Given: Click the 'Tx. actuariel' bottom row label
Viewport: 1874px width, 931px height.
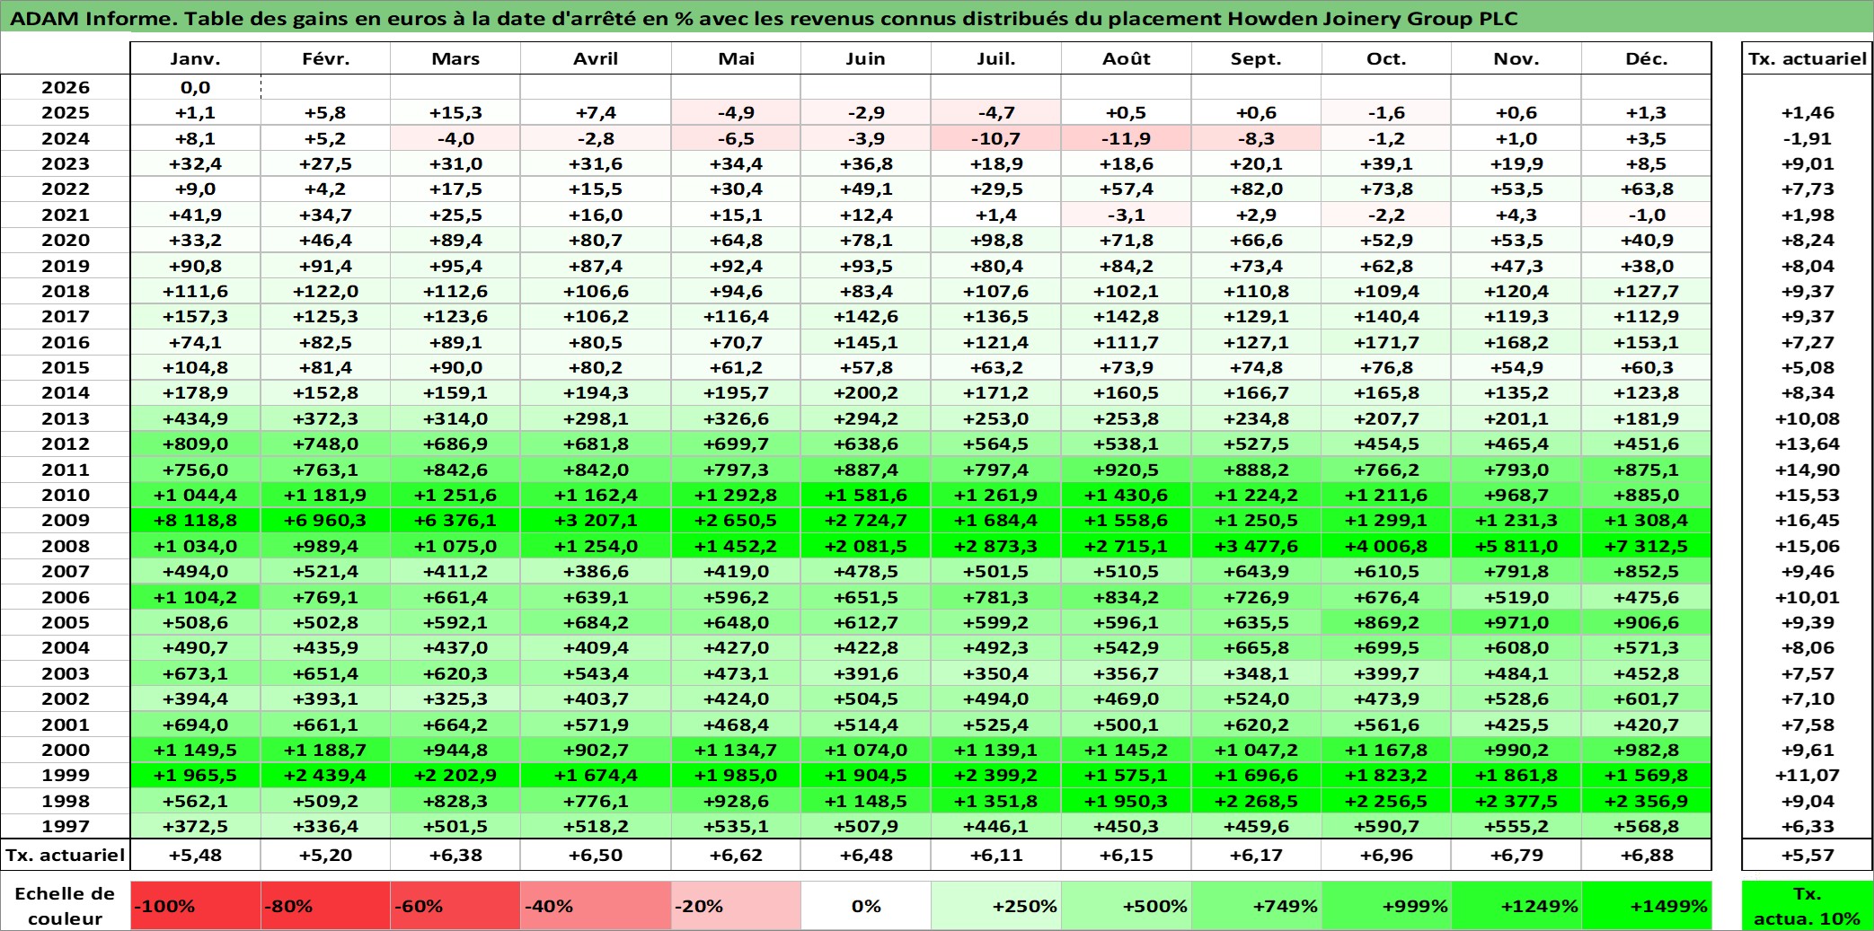Looking at the screenshot, I should coord(66,855).
